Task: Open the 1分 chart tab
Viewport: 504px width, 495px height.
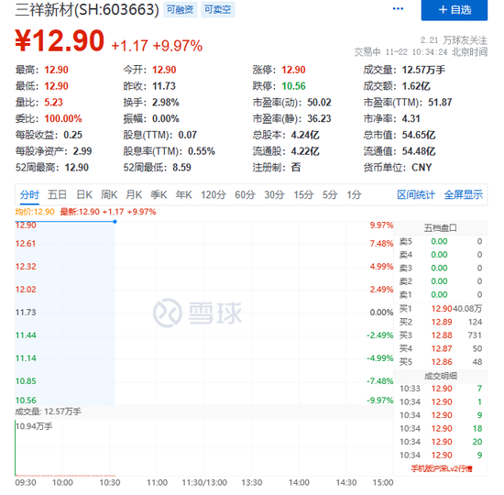Action: [x=354, y=194]
